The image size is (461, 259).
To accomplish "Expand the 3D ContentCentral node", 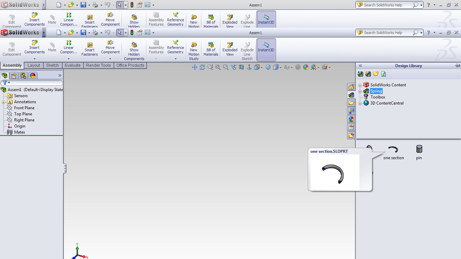I will pos(360,104).
